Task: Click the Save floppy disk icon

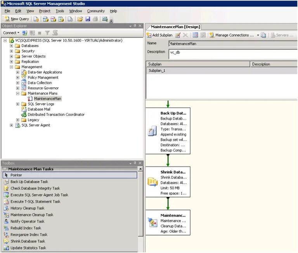Action: coord(88,19)
